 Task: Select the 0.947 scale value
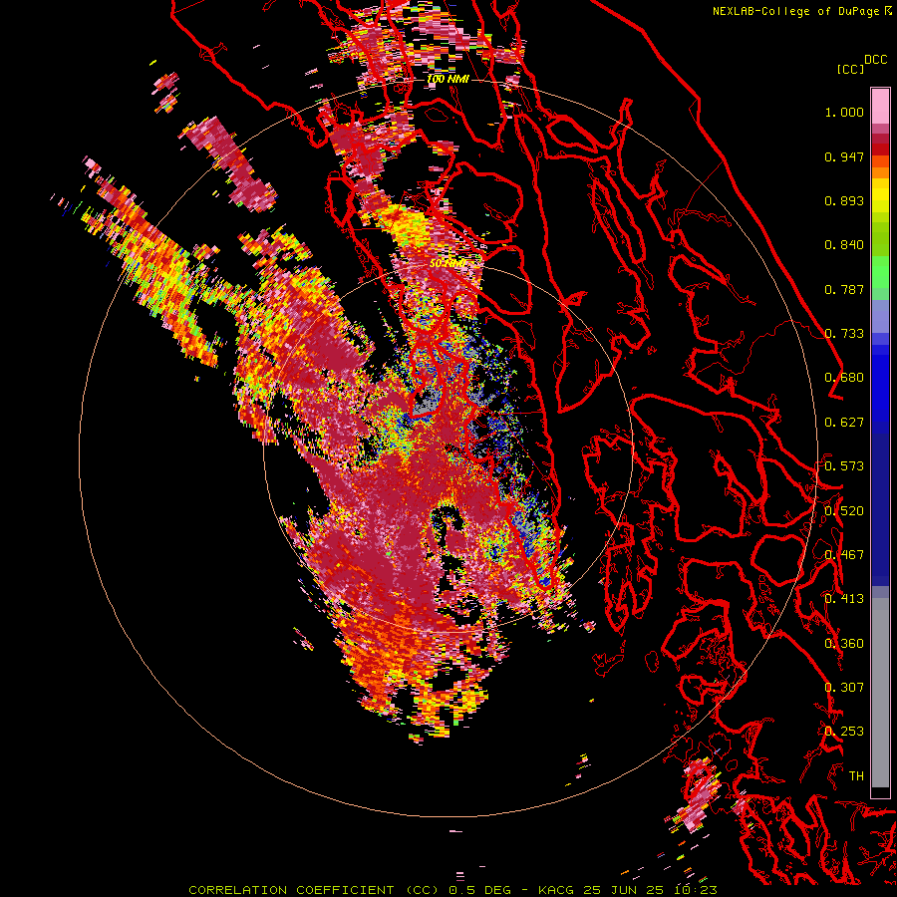844,156
